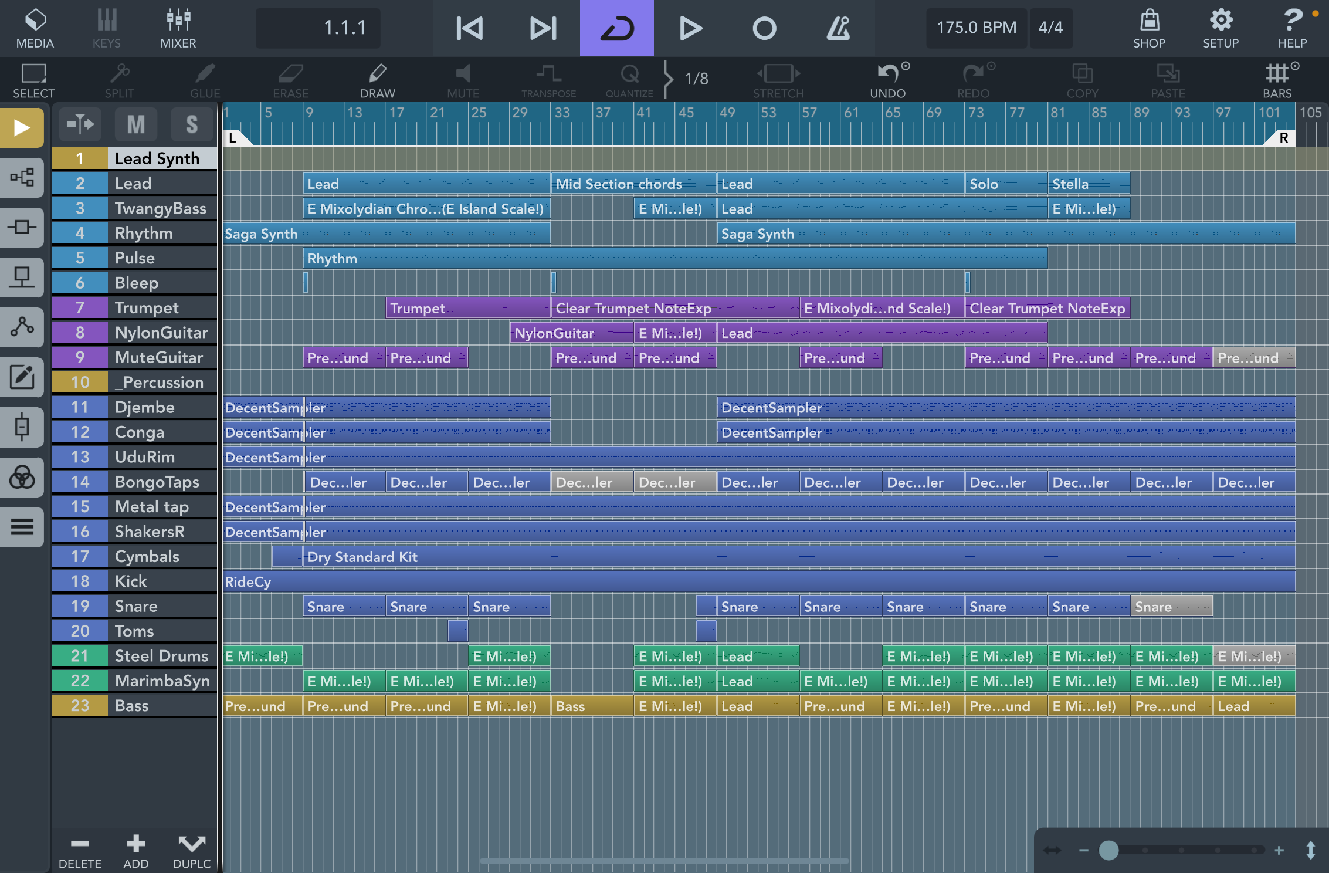Click the HELP question mark

click(1292, 28)
